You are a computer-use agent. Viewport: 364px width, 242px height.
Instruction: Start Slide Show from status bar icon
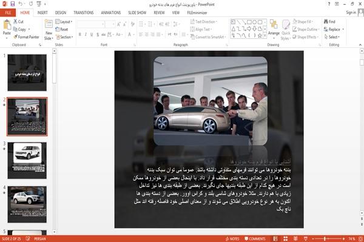(306, 239)
